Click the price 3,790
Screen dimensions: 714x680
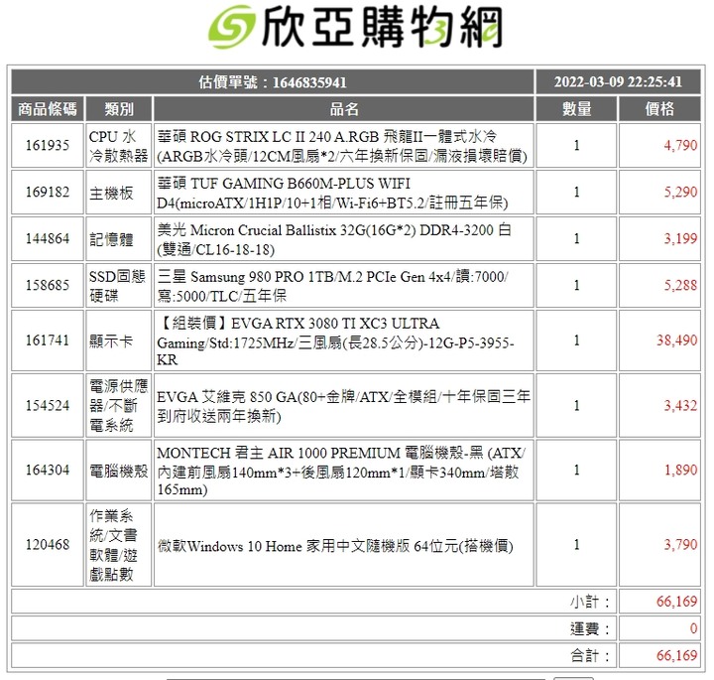click(680, 544)
